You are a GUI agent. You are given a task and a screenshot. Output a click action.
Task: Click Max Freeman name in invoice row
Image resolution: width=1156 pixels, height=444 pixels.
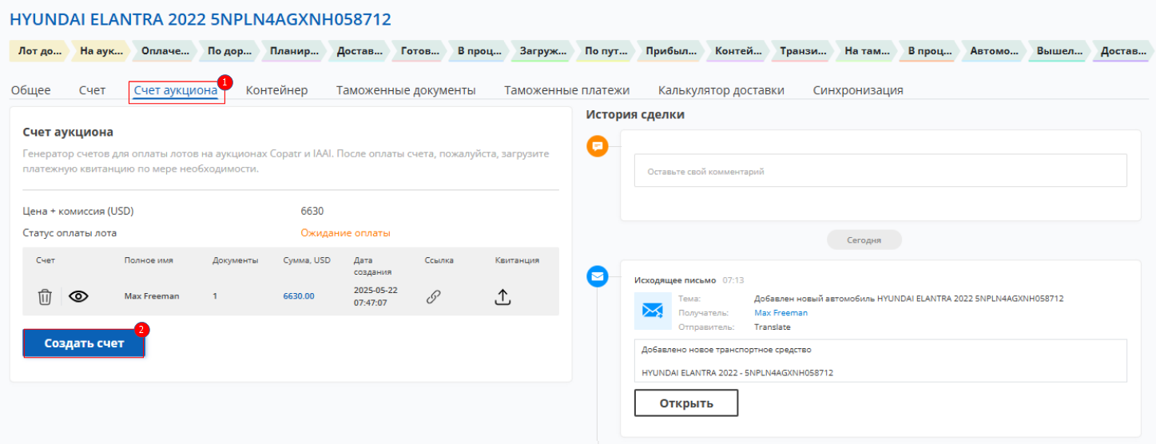(152, 295)
